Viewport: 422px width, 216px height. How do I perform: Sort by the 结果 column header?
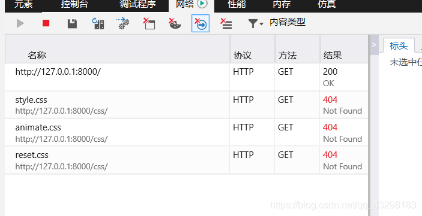(x=344, y=49)
